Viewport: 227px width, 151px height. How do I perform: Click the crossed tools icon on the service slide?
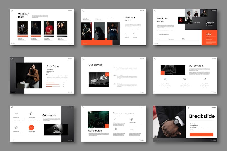205,79
